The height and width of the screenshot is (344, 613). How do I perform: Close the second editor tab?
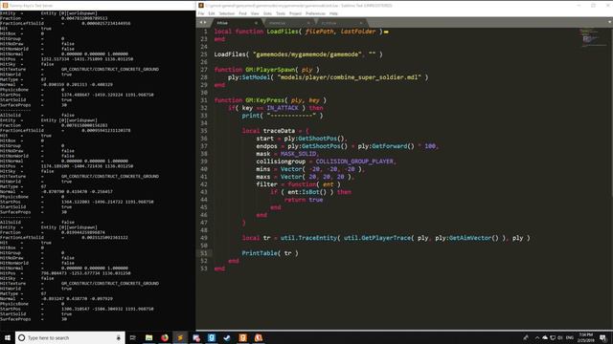tap(308, 23)
